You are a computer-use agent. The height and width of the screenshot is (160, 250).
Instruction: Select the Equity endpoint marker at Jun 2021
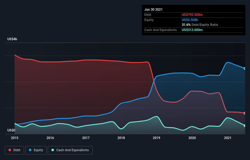(x=245, y=68)
